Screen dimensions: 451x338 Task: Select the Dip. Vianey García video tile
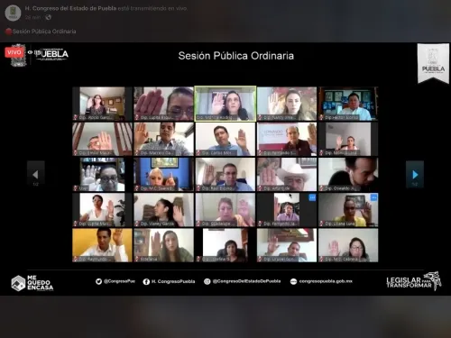pyautogui.click(x=164, y=210)
